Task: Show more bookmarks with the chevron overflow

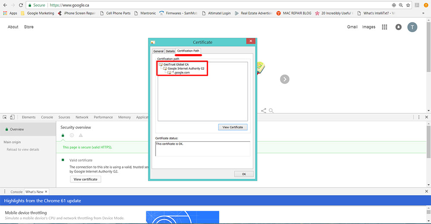Action: point(423,13)
